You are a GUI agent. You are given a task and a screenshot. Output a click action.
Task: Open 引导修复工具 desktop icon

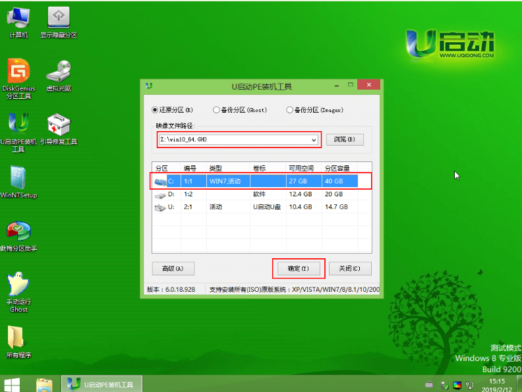click(59, 128)
